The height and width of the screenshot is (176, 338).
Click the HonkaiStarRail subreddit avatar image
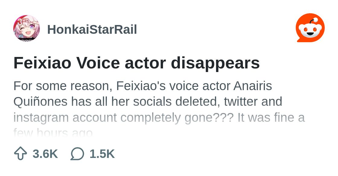(x=27, y=28)
